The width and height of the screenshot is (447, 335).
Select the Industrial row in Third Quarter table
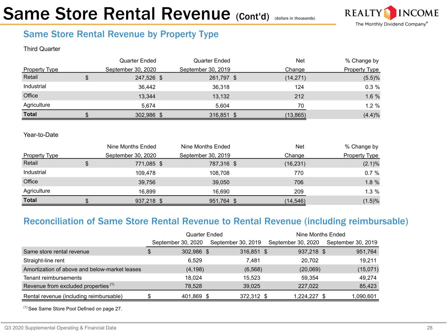pos(201,87)
